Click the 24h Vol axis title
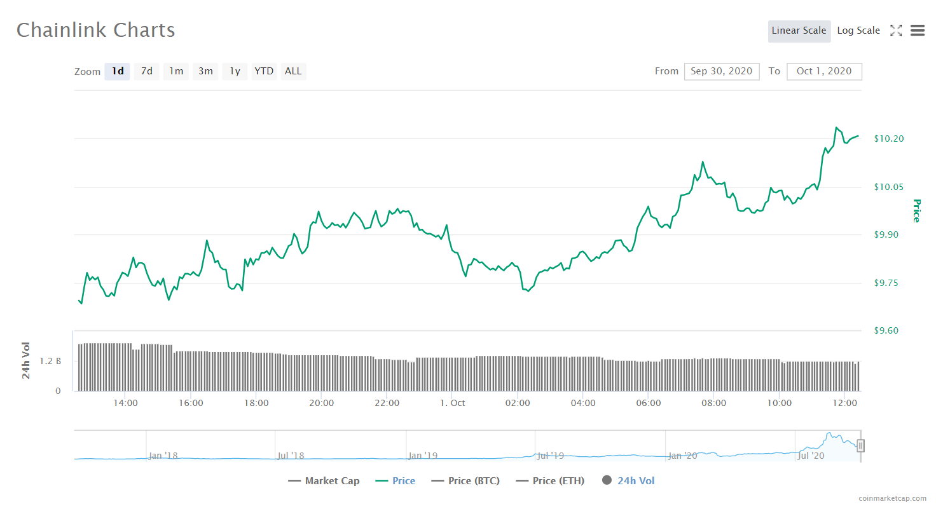Viewport: 936px width, 509px height. (x=26, y=360)
